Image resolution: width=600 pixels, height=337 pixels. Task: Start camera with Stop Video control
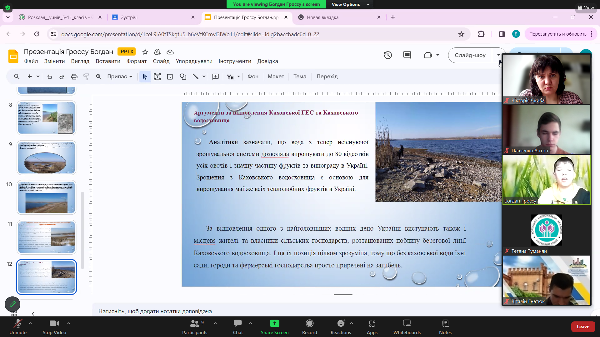pos(54,326)
